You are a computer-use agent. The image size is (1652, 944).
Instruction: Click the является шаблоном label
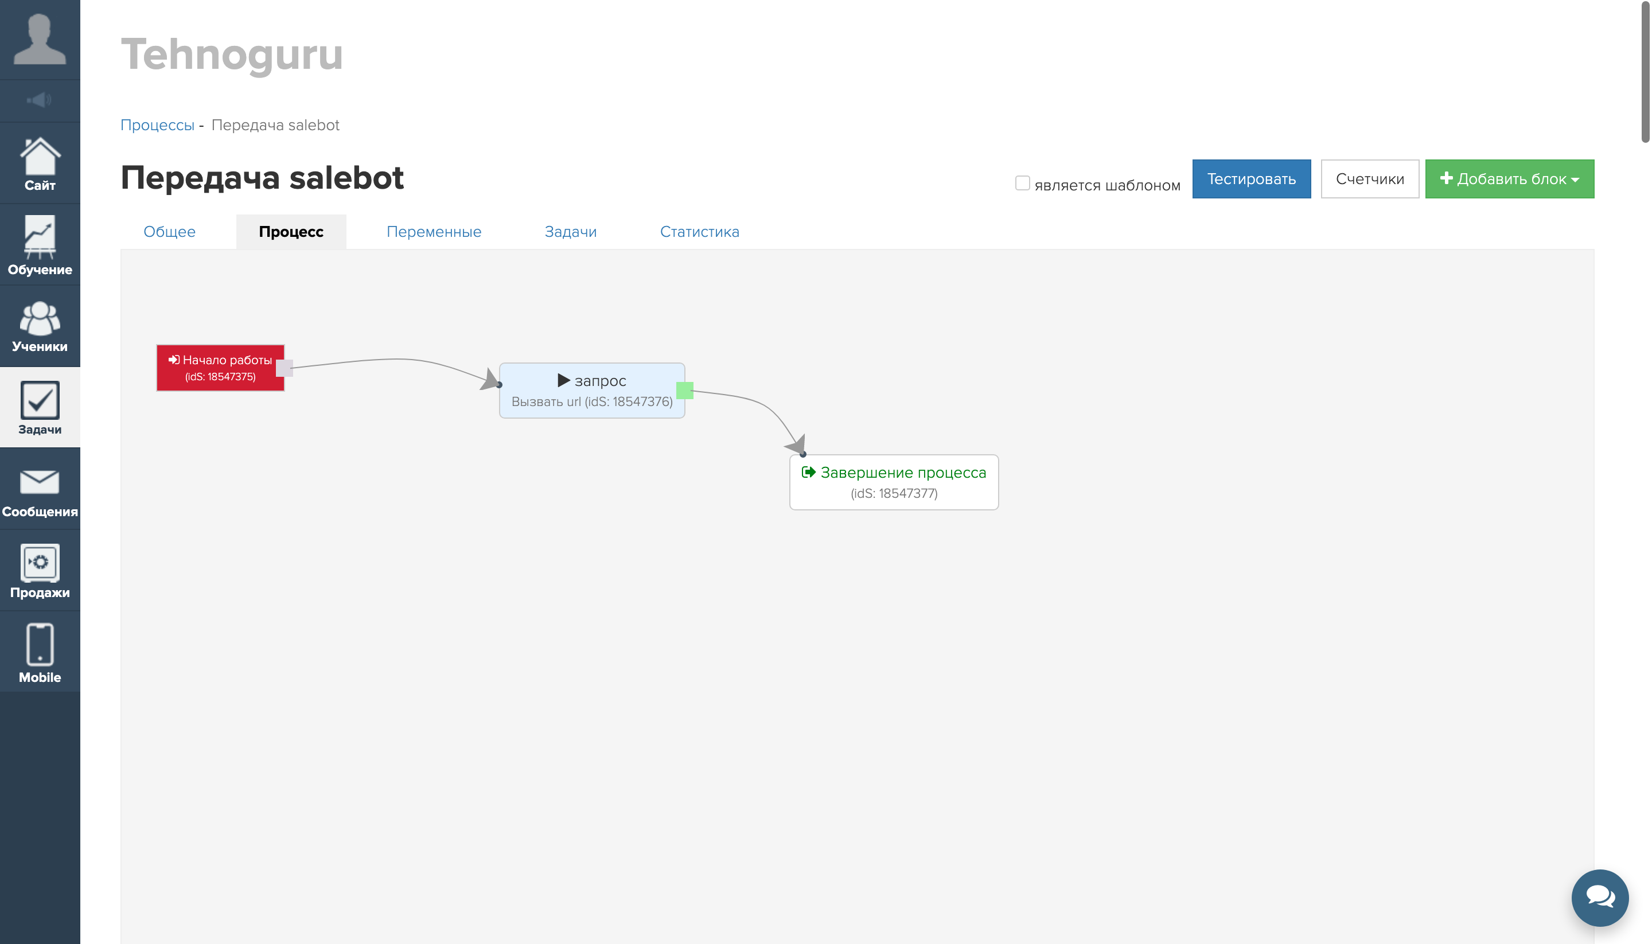click(x=1108, y=185)
